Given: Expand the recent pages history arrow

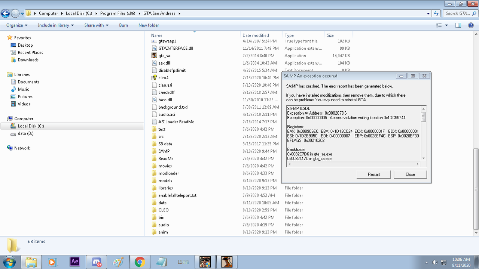Looking at the screenshot, I should pos(22,13).
